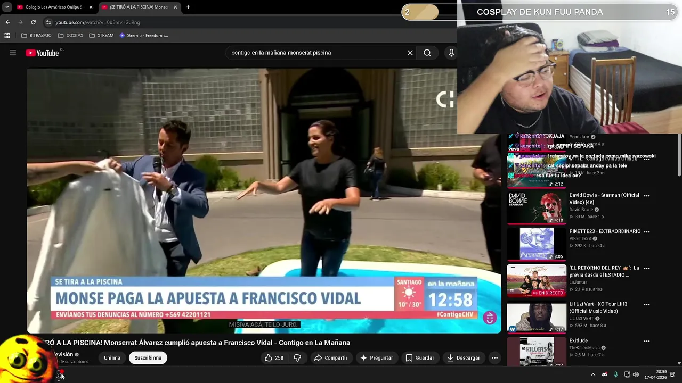
Task: Go to the YouTube home logo
Action: pyautogui.click(x=42, y=53)
